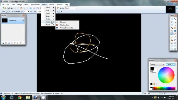Viewport: 178px width, 100px height.
Task: Move layer down in Layers panel
Action: point(18,43)
